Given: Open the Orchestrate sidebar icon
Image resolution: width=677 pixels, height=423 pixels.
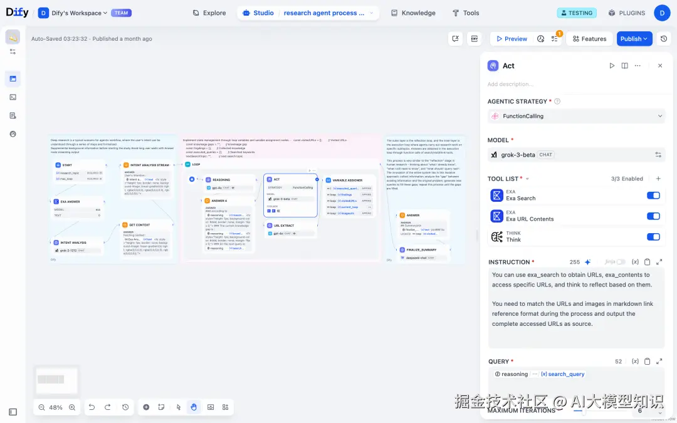Looking at the screenshot, I should [x=13, y=78].
